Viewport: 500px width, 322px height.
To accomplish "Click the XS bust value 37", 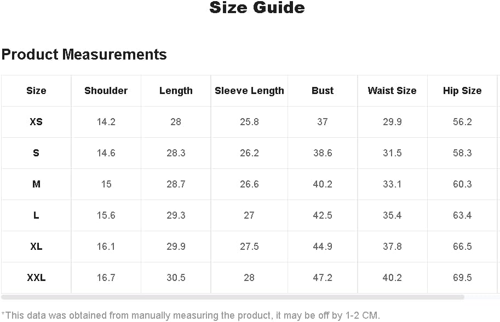I will coord(323,122).
